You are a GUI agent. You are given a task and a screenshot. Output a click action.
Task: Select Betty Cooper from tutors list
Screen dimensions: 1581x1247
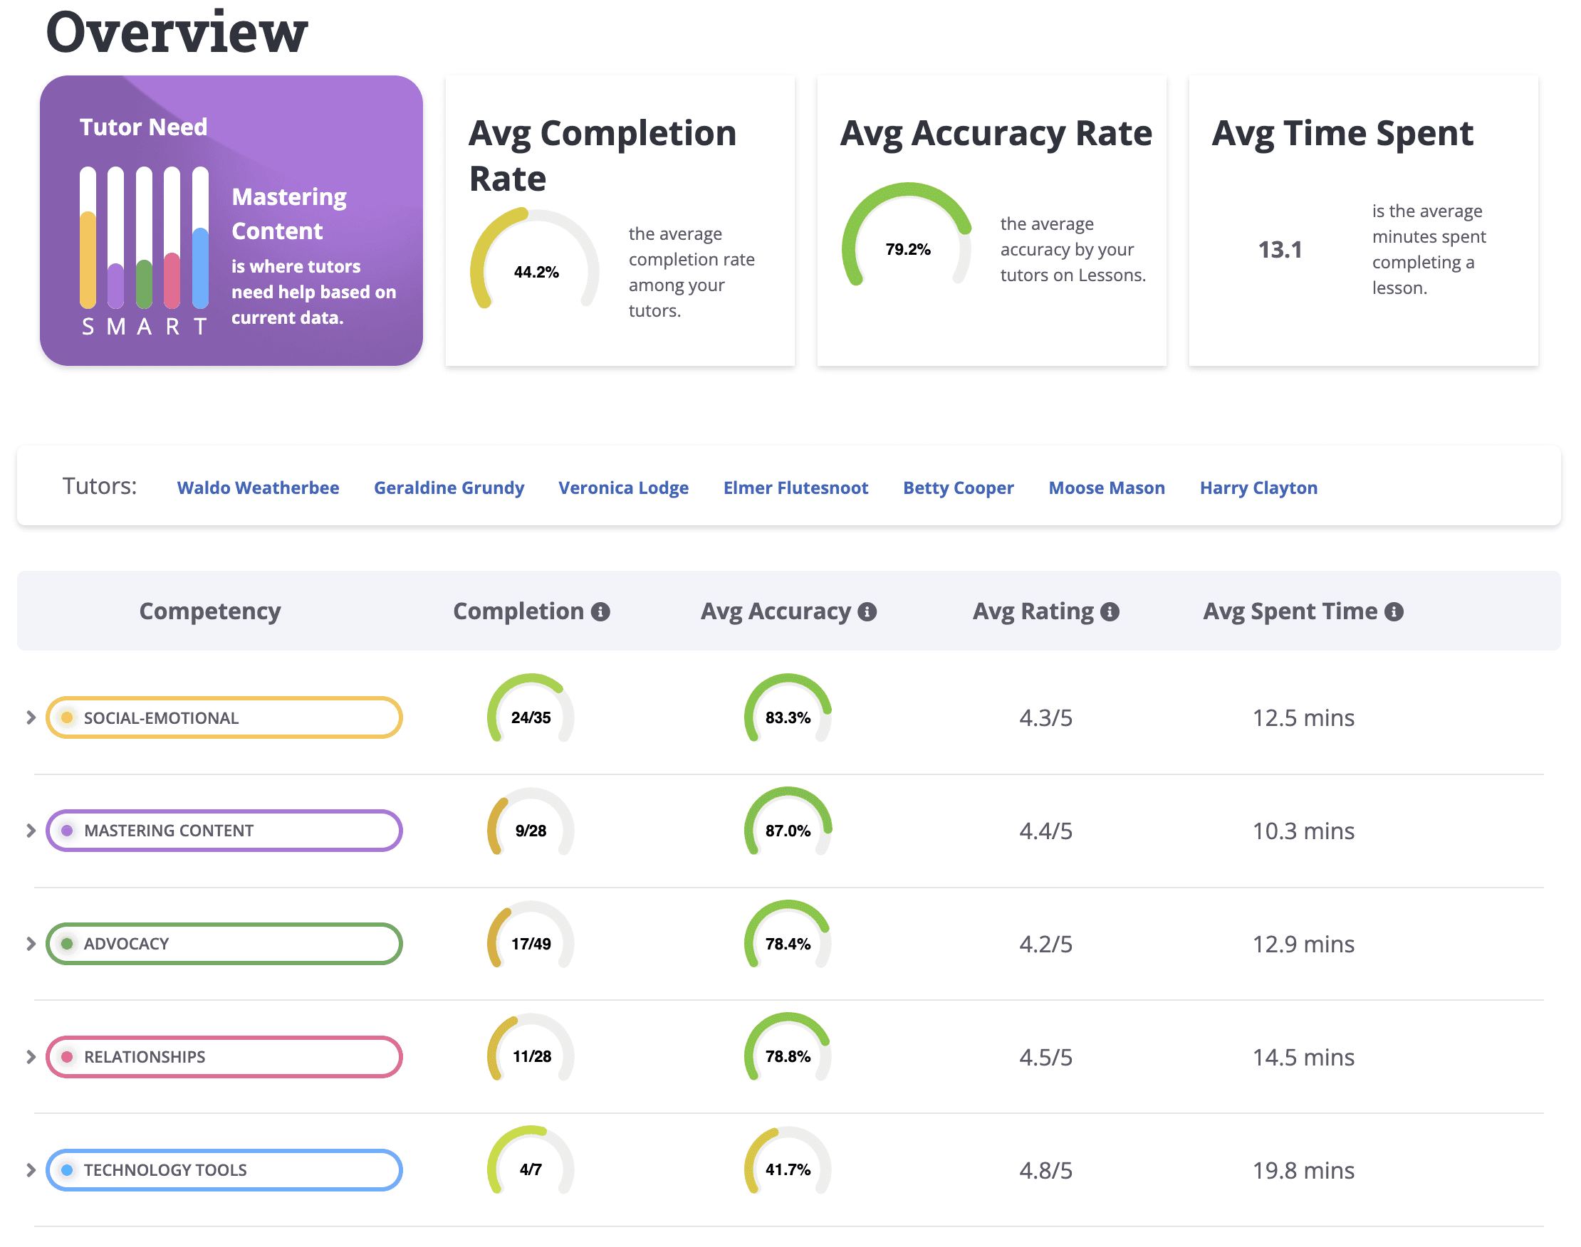click(958, 488)
